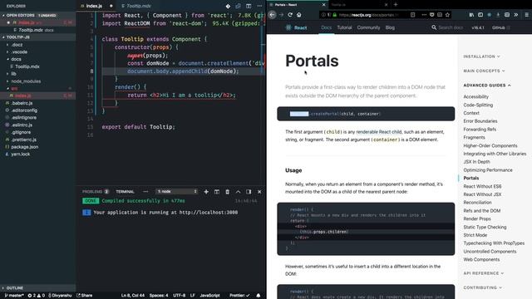Go back in Firefox

click(x=272, y=15)
